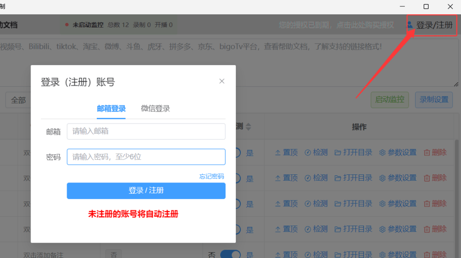Click the user icon beside 登录/注册 header
461x258 pixels.
[410, 25]
